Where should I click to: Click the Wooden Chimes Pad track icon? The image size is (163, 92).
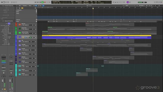point(20,37)
